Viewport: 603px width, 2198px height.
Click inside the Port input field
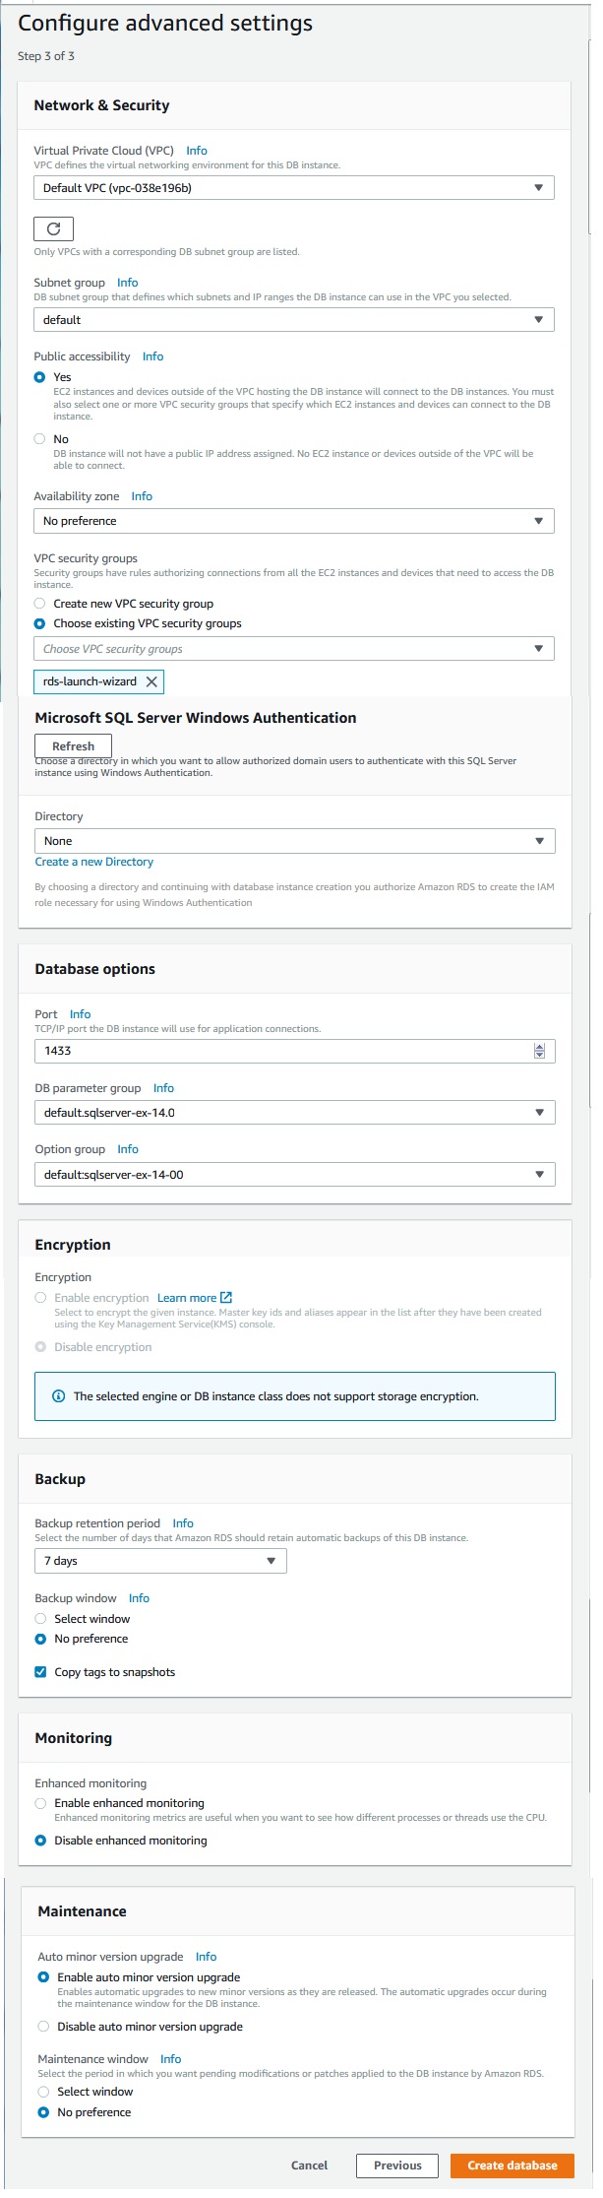tap(246, 1050)
